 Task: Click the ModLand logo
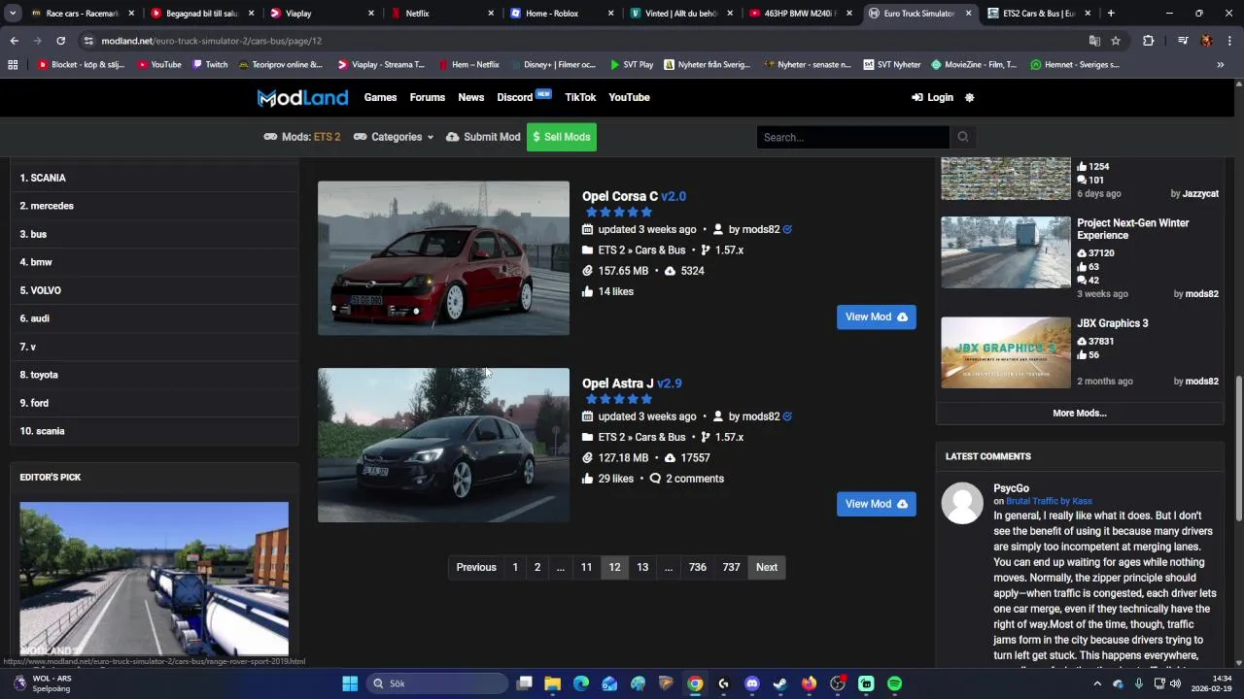click(302, 97)
